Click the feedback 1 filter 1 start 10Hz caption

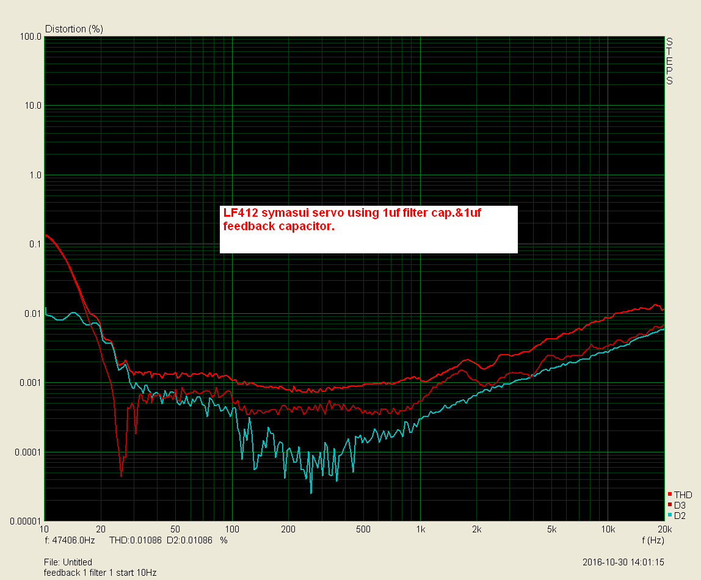[x=100, y=573]
